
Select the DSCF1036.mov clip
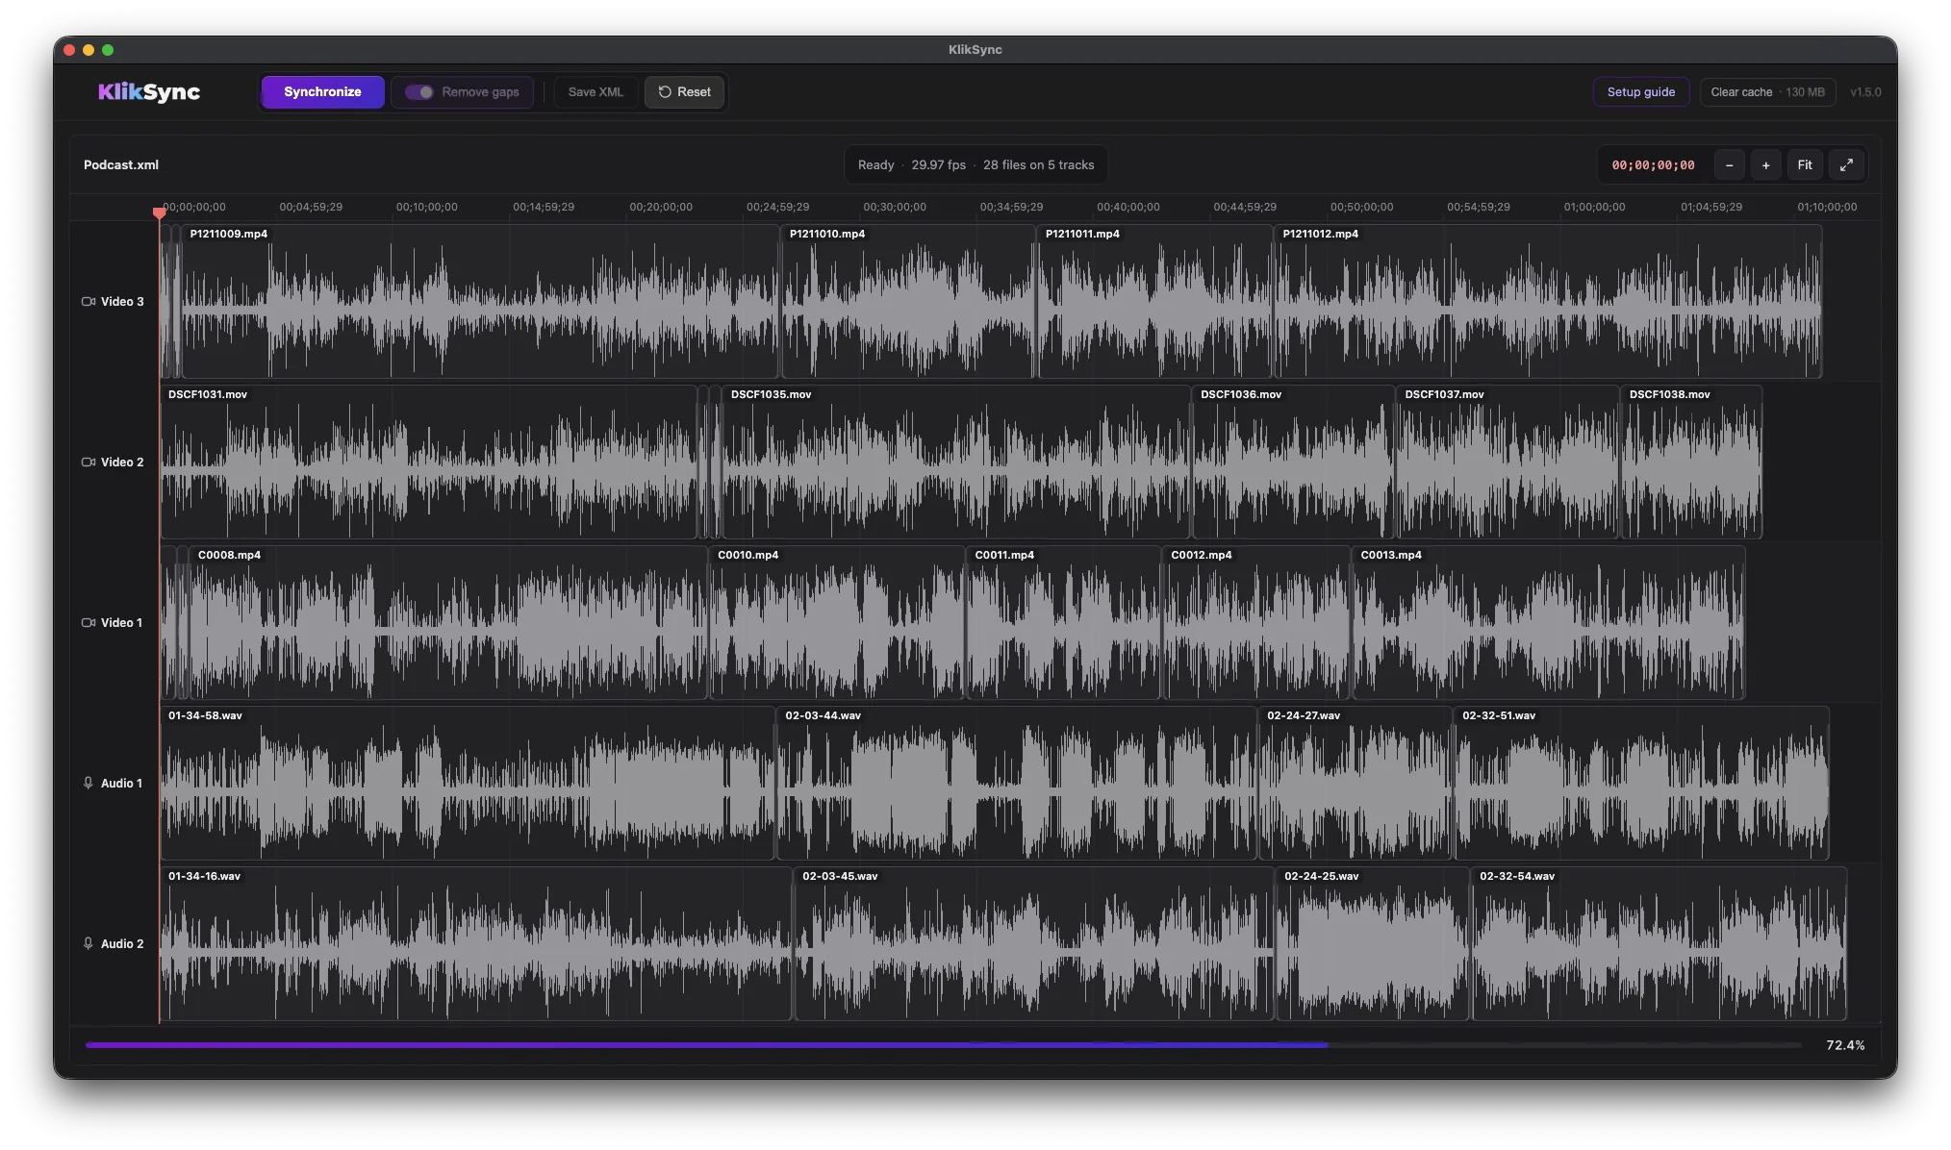point(1293,462)
